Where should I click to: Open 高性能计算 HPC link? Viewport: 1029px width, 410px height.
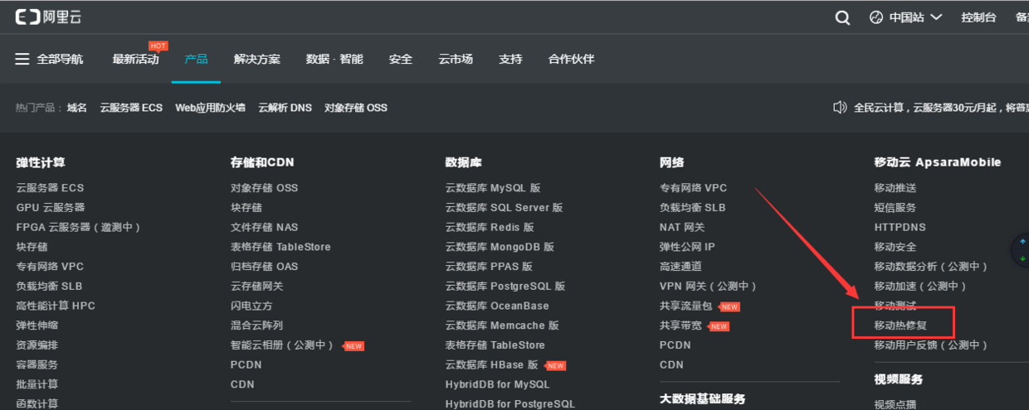point(56,306)
